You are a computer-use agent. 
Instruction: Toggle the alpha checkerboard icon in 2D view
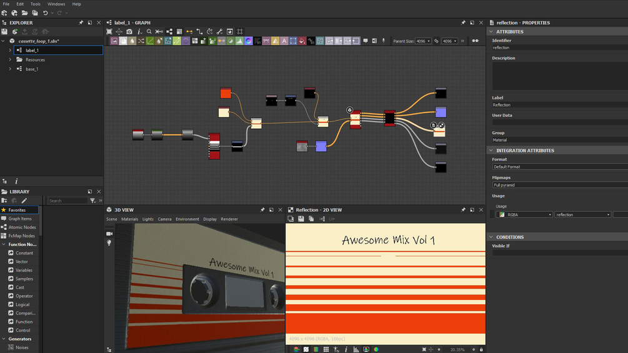point(306,349)
